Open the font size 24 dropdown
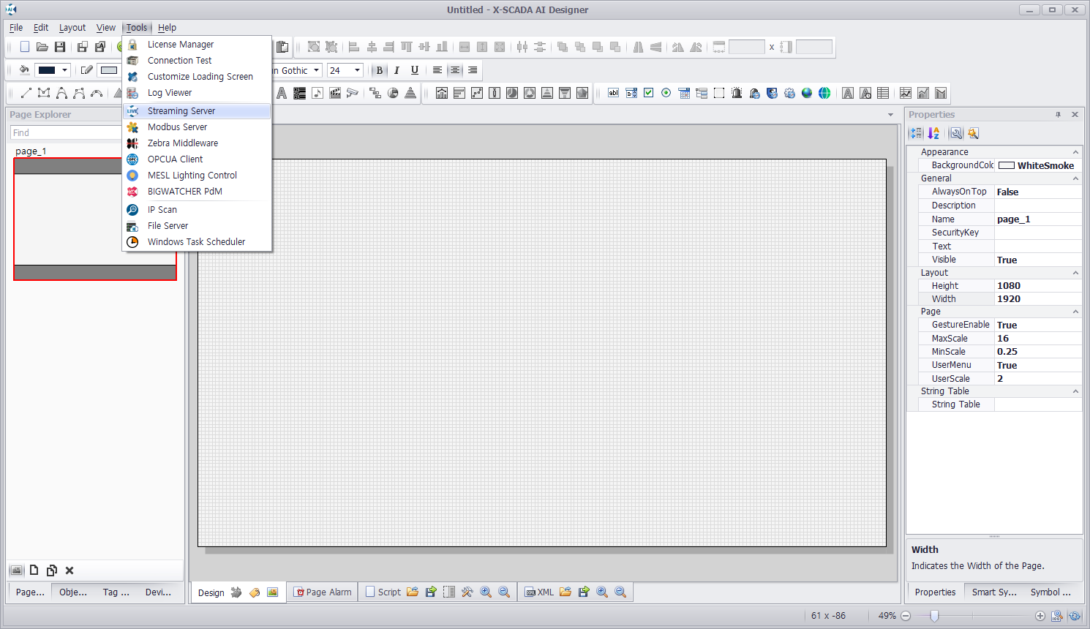Screen dimensions: 1090x629 pyautogui.click(x=357, y=70)
